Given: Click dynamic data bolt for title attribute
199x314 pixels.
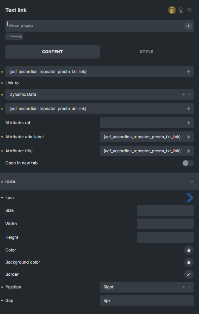Looking at the screenshot, I should 189,151.
